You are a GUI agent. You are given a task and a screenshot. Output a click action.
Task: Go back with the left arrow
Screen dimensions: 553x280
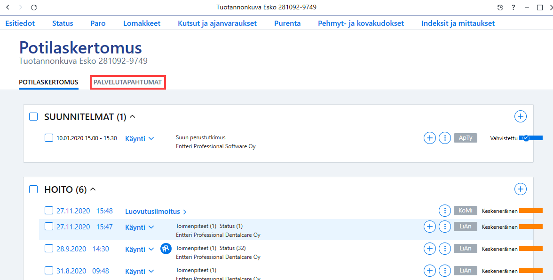click(x=8, y=8)
